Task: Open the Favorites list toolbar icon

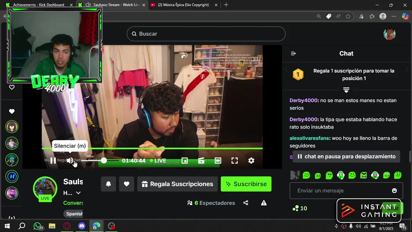Action: pyautogui.click(x=372, y=16)
